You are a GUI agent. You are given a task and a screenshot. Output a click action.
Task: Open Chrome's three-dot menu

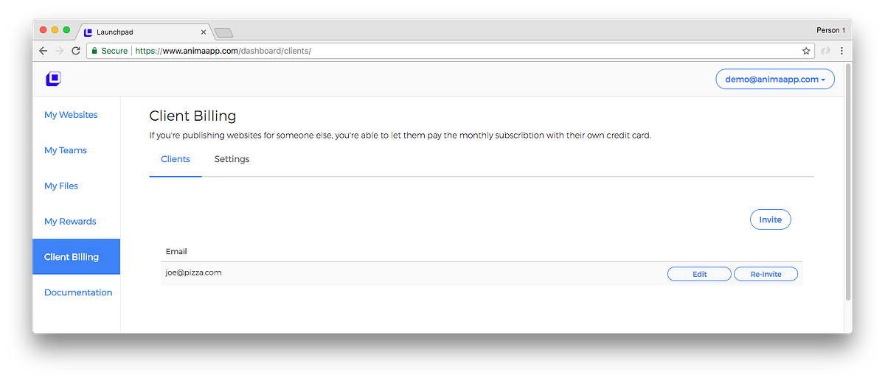point(841,51)
